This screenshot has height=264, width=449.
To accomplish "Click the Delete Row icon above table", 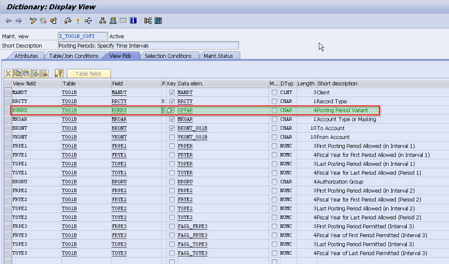I will point(44,73).
